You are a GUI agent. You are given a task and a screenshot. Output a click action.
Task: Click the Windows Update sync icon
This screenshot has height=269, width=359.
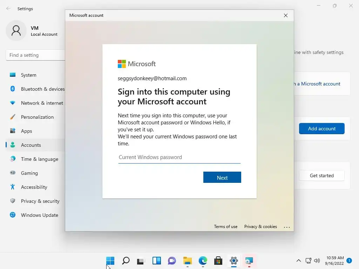tap(13, 215)
